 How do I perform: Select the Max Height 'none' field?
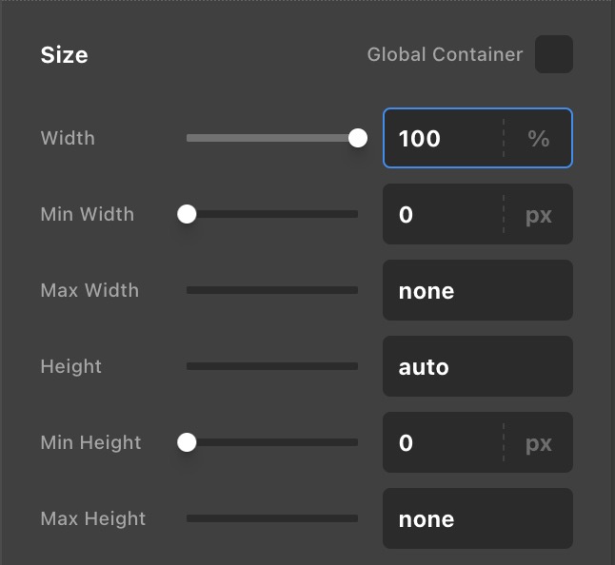477,518
